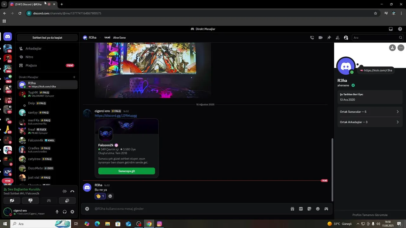Open DM with Tugi4K
Image resolution: width=406 pixels, height=228 pixels.
click(x=47, y=94)
